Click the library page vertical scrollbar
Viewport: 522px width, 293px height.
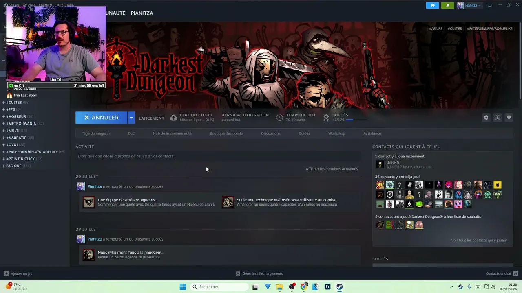tap(520, 60)
